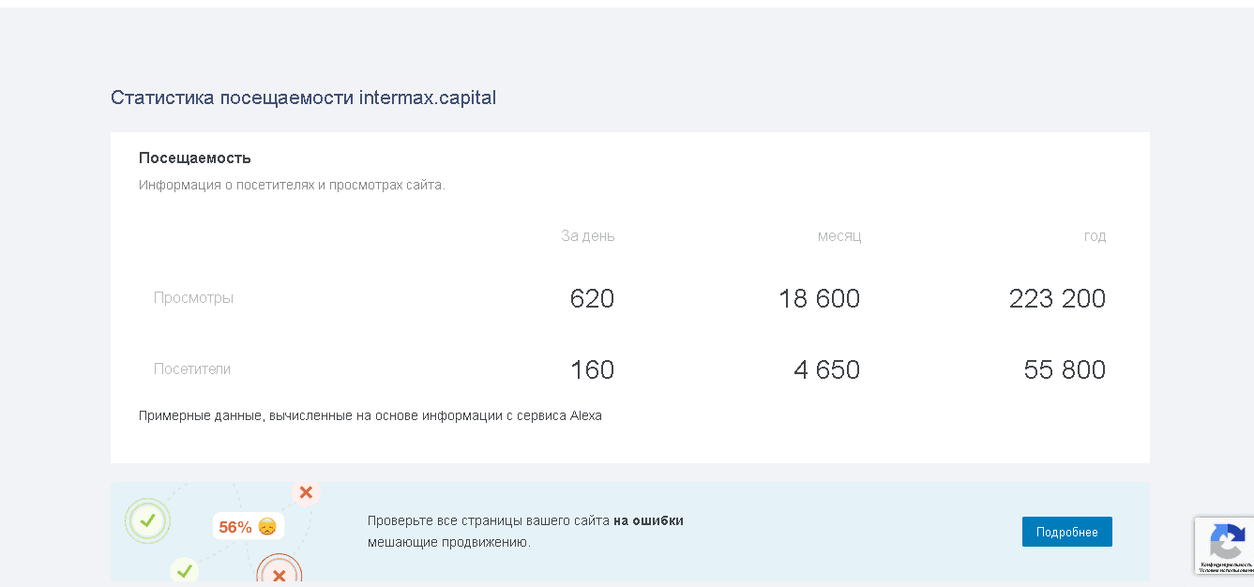Select the yearly views value 223 200
1254x587 pixels.
[x=1057, y=299]
